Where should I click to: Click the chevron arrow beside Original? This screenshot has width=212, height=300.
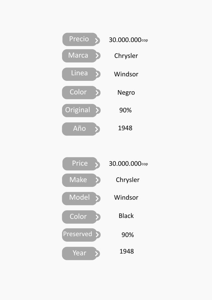pyautogui.click(x=97, y=110)
